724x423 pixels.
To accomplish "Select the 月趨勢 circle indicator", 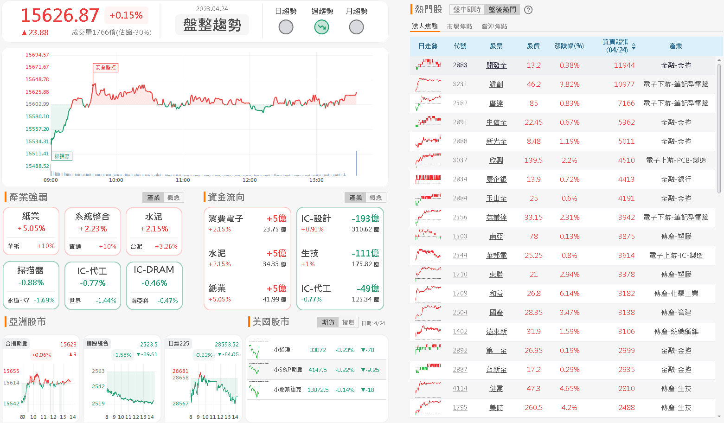I will tap(356, 27).
